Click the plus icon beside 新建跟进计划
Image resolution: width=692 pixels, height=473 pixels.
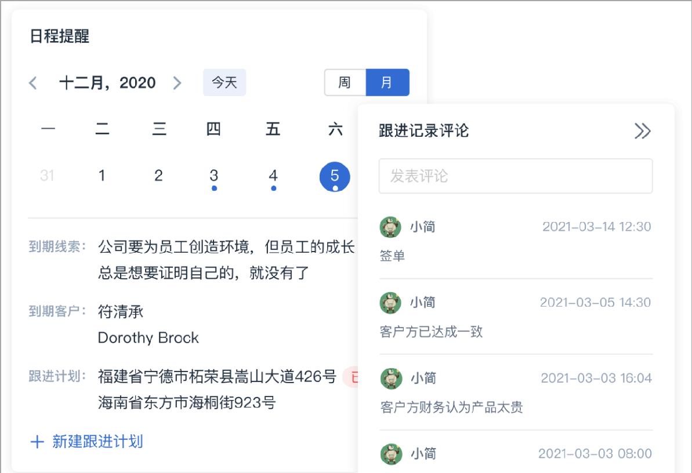(x=37, y=442)
